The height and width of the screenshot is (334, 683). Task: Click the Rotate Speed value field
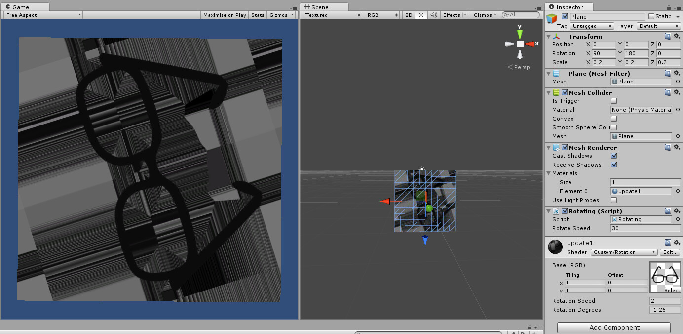645,228
